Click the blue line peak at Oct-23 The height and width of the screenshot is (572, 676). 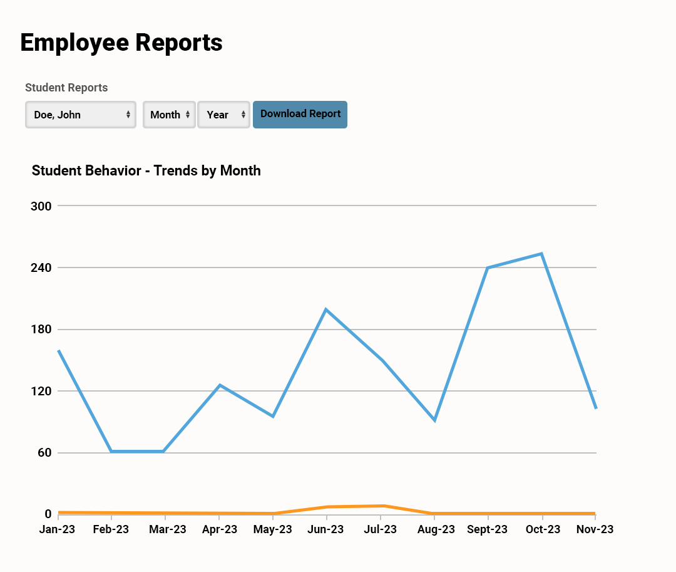click(541, 254)
